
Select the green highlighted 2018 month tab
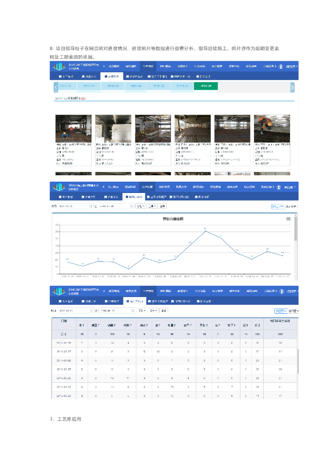(x=205, y=86)
